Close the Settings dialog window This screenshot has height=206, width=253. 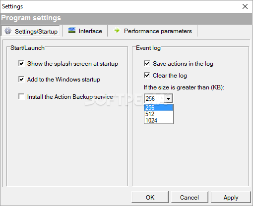[x=245, y=6]
